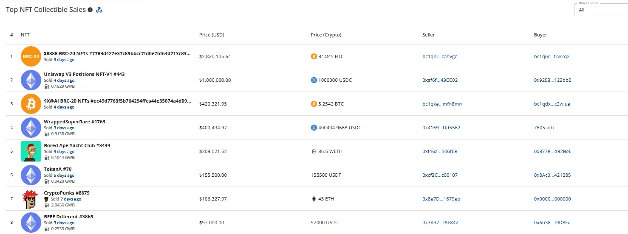Click the gas pump icon beside 0.9138 GWEI

coord(46,134)
